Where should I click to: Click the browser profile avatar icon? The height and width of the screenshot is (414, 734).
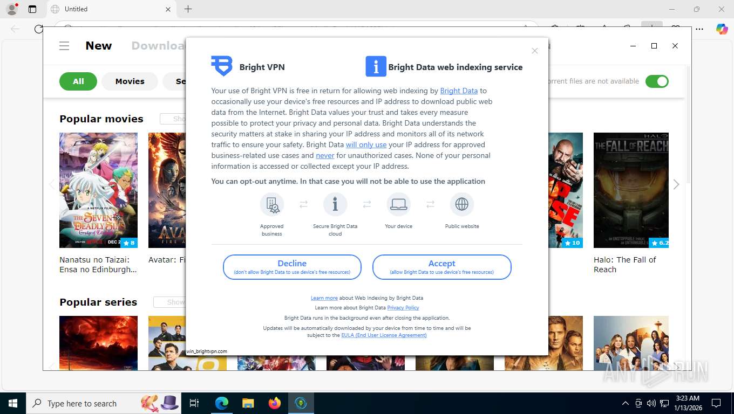click(11, 9)
